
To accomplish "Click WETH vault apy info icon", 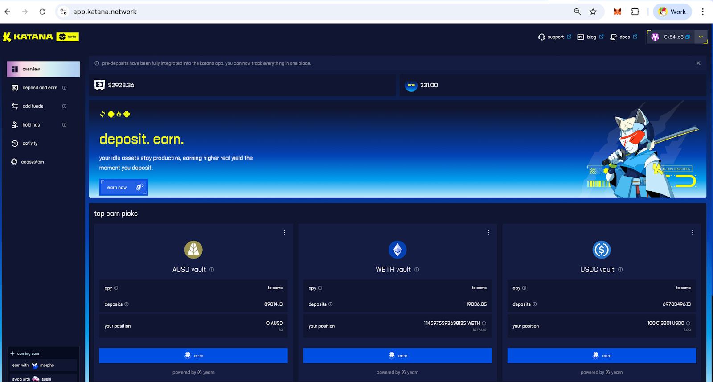I will point(320,288).
